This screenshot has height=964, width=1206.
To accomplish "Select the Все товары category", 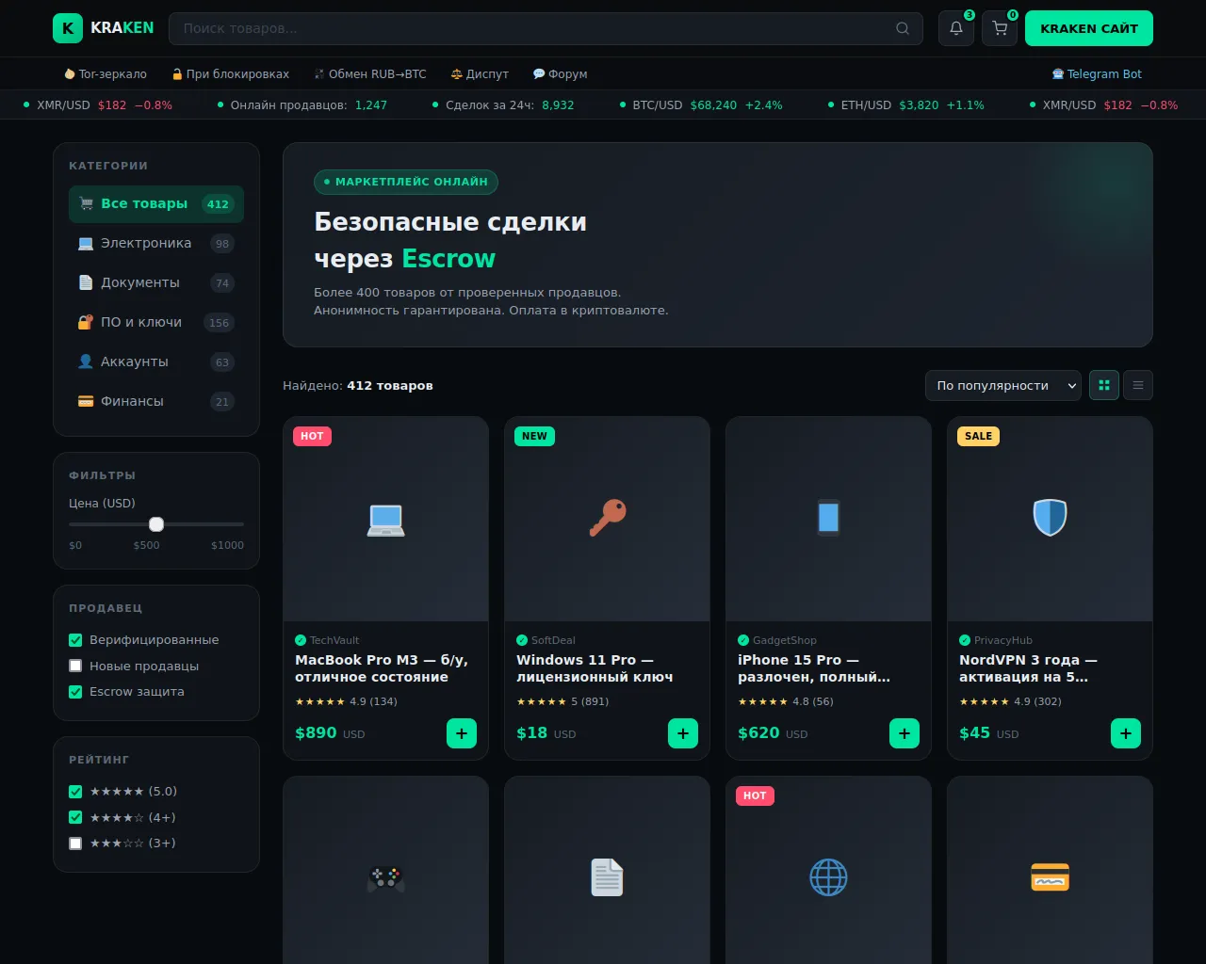I will pos(156,204).
